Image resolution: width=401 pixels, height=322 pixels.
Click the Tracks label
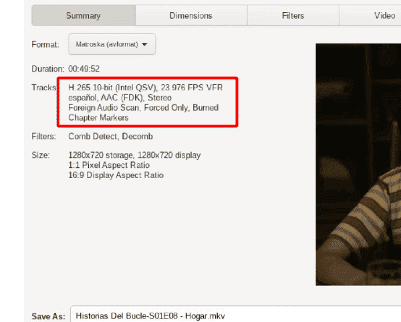[44, 88]
